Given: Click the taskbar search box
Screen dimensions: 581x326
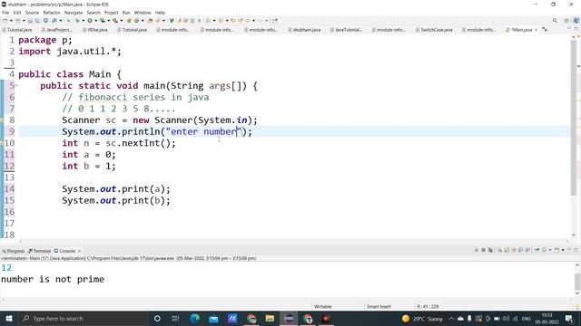Looking at the screenshot, I should click(84, 318).
